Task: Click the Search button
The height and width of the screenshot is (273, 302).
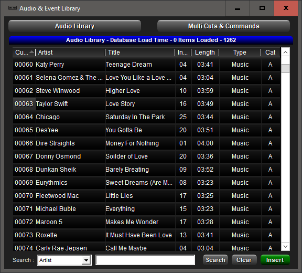Action: (x=215, y=260)
